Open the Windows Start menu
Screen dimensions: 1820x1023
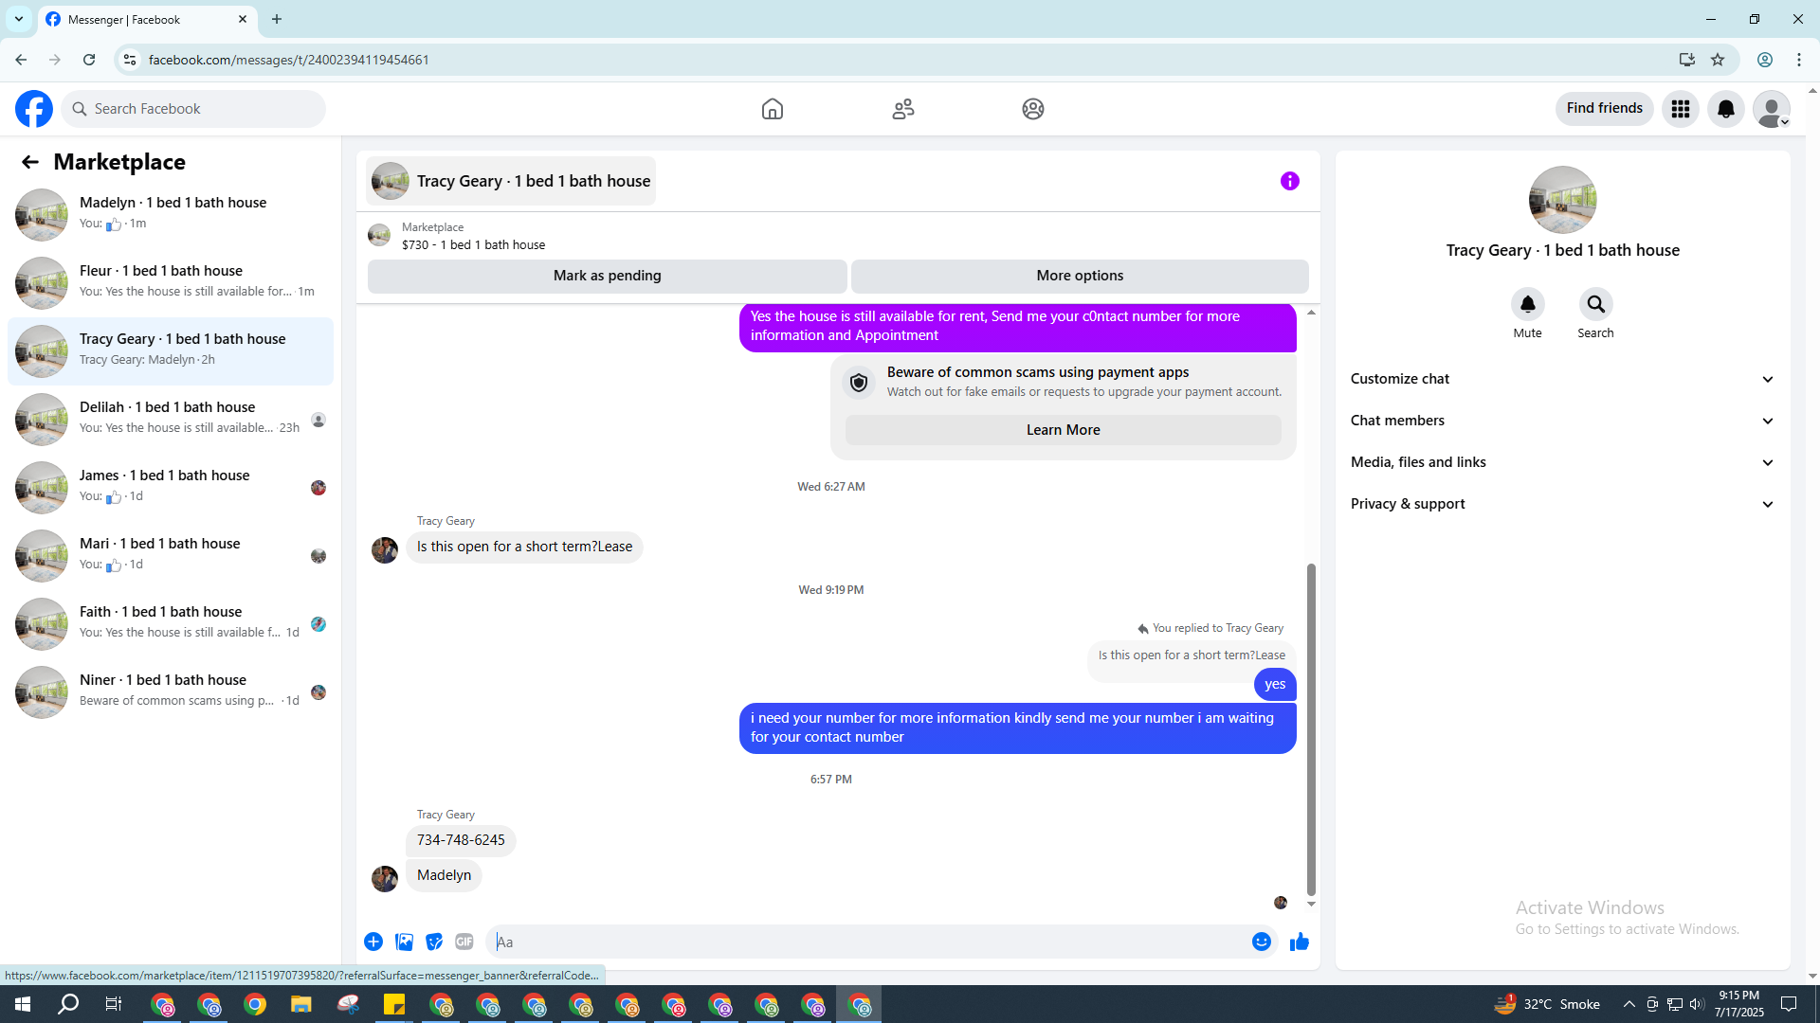pyautogui.click(x=23, y=1004)
